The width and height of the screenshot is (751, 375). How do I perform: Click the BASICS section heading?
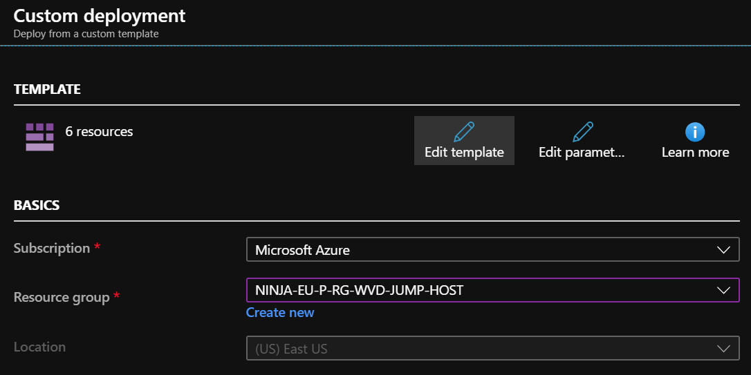pyautogui.click(x=37, y=205)
